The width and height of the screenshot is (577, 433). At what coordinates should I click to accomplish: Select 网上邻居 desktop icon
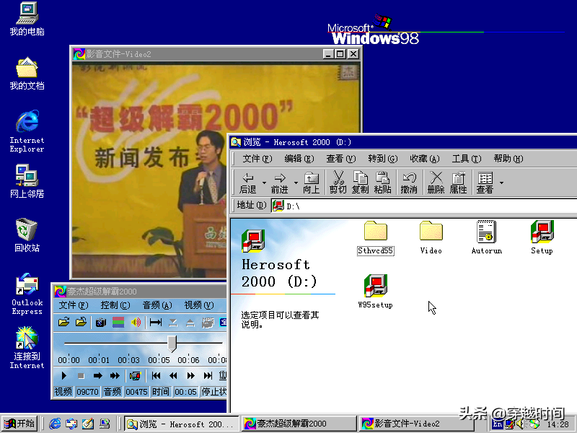click(x=27, y=181)
